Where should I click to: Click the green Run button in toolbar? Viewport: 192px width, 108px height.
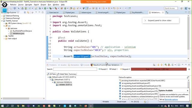(x=45, y=8)
